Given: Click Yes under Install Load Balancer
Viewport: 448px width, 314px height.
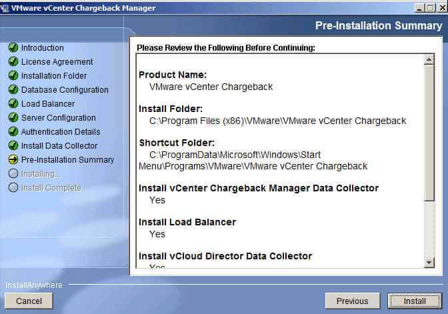Looking at the screenshot, I should pos(157,234).
